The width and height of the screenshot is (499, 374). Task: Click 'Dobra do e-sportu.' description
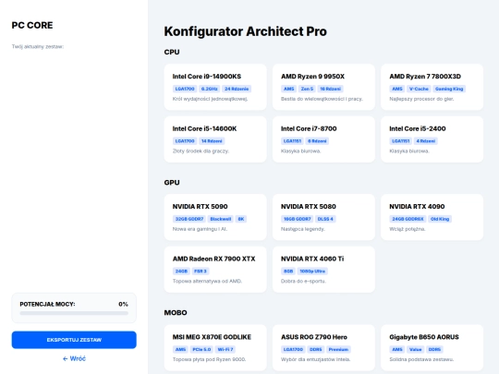click(x=303, y=281)
